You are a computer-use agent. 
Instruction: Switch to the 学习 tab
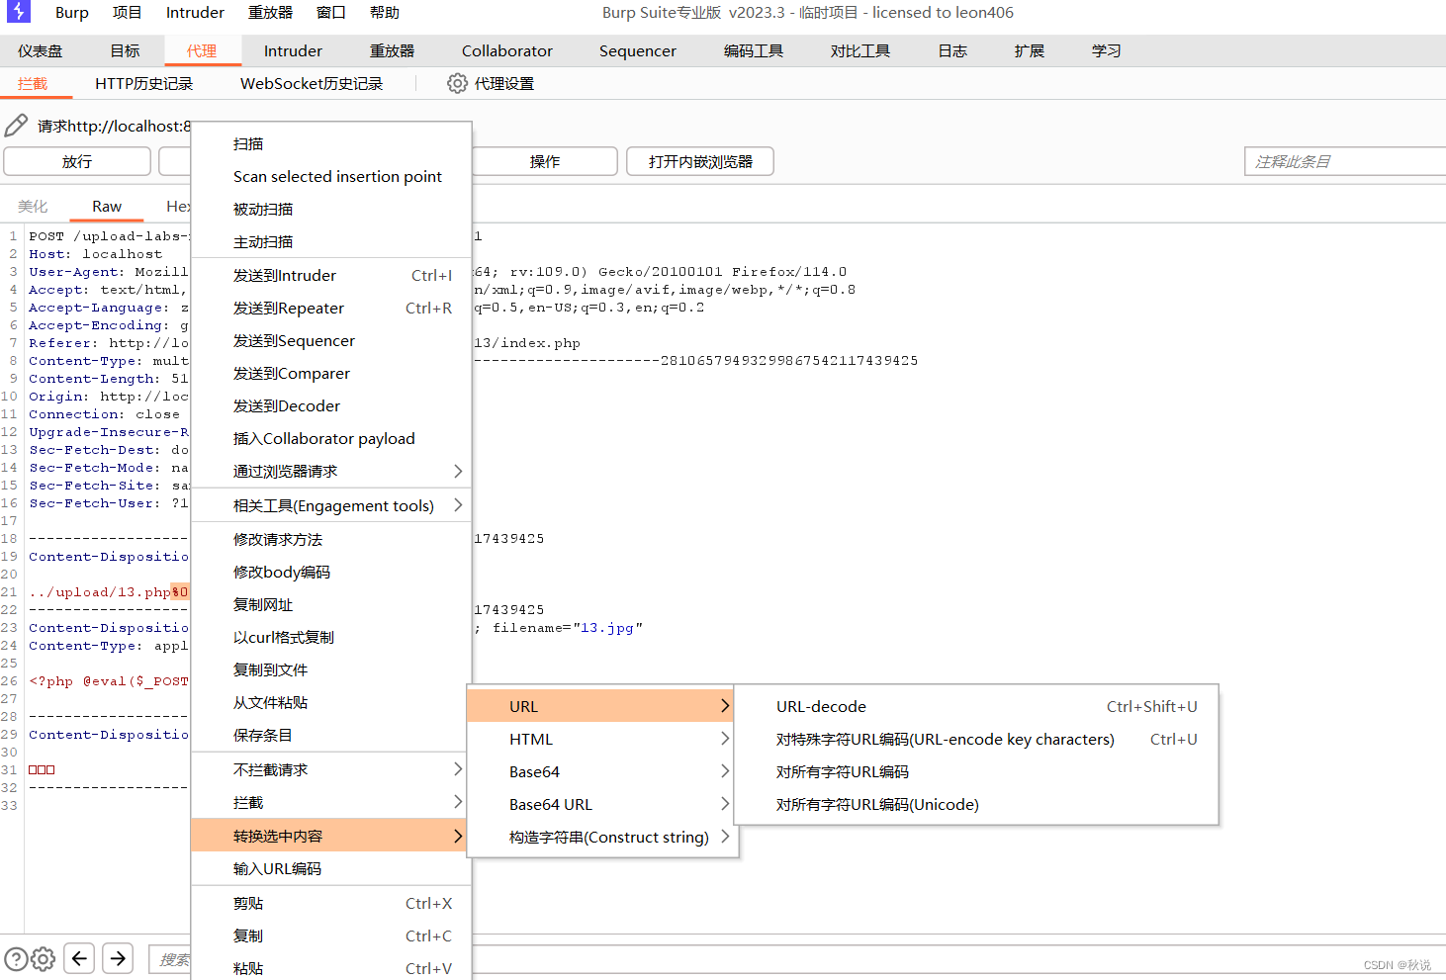point(1107,50)
